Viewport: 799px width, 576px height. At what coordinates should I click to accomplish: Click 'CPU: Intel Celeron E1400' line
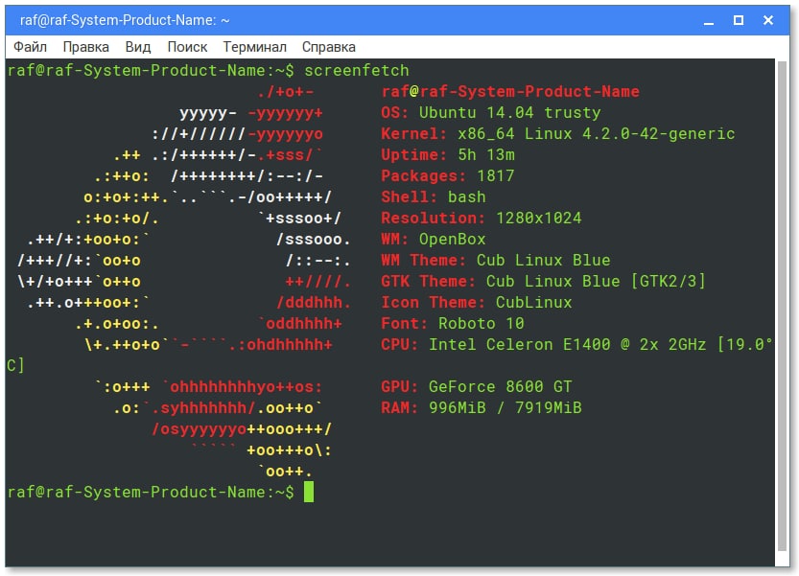[x=576, y=345]
